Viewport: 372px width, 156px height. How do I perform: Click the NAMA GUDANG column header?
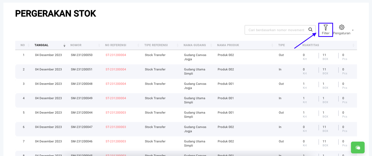195,45
